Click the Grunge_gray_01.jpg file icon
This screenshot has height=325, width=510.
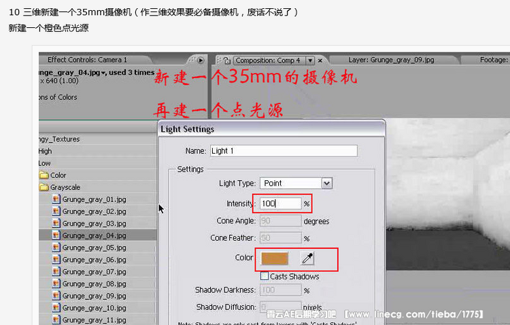pos(56,199)
